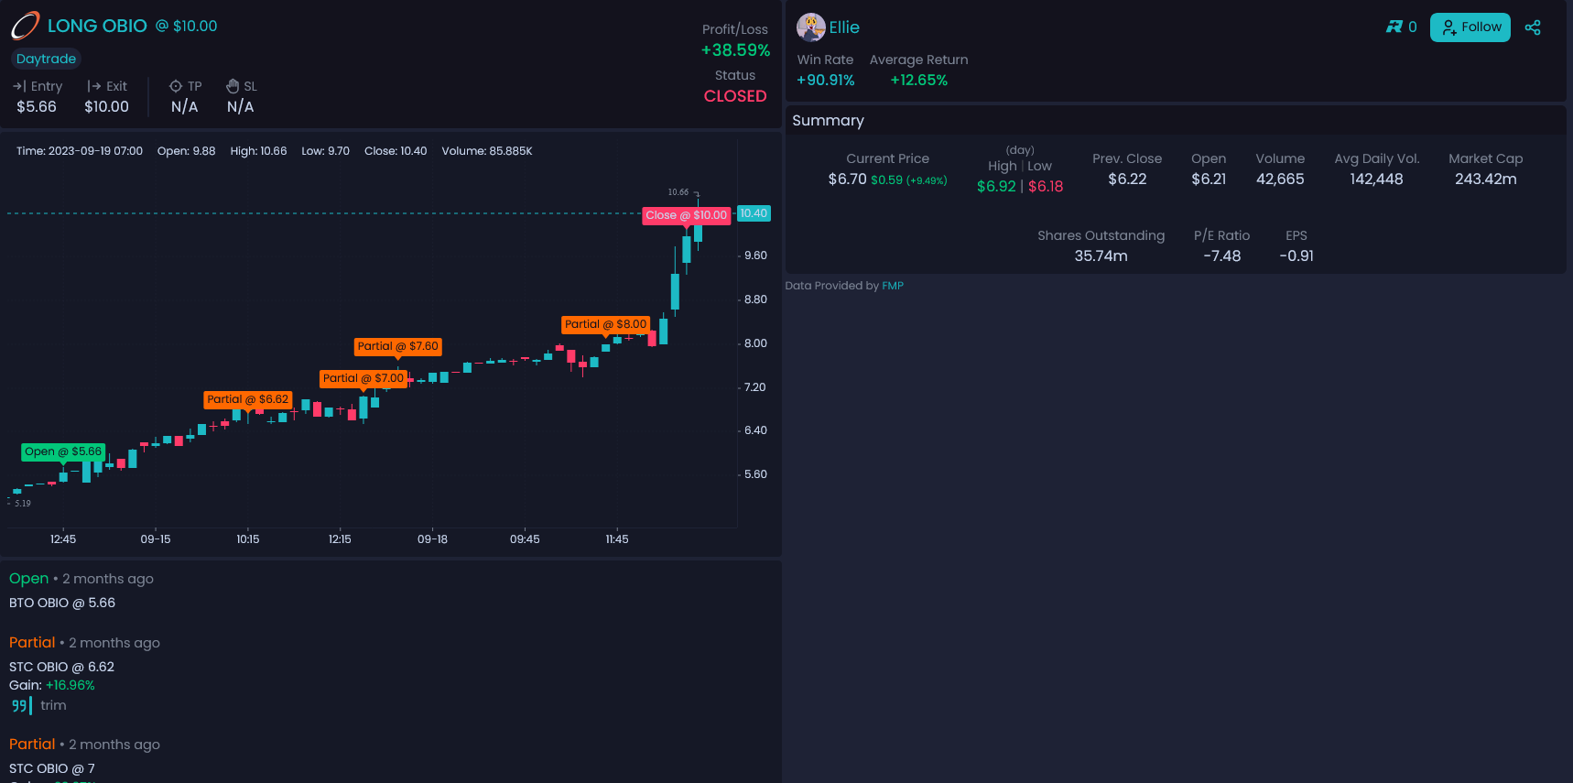Click the OBIO ticker logo icon
The width and height of the screenshot is (1573, 783).
pyautogui.click(x=25, y=26)
